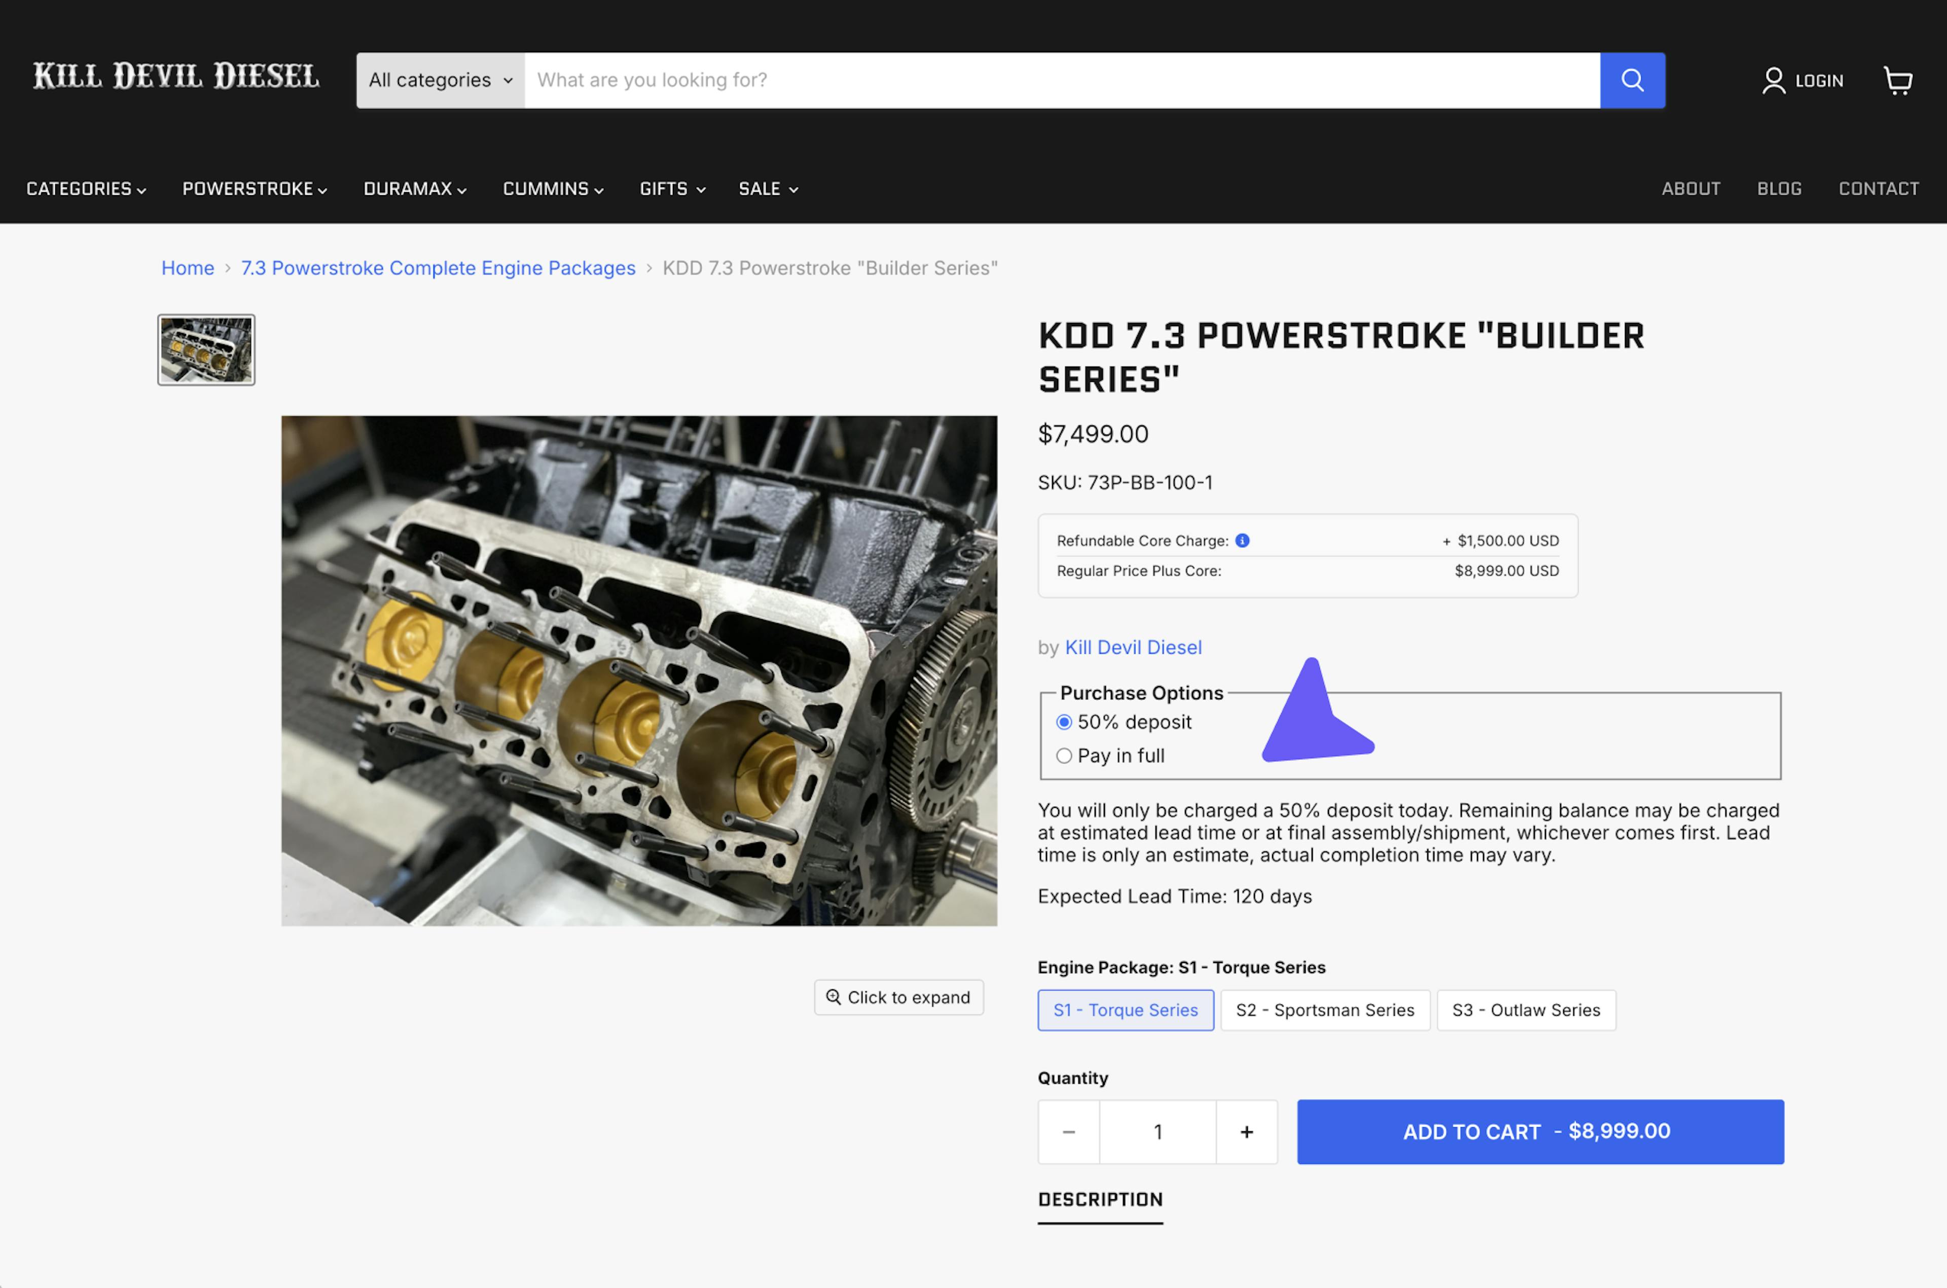The width and height of the screenshot is (1947, 1288).
Task: Select S3 - Outlaw Series variant
Action: point(1526,1010)
